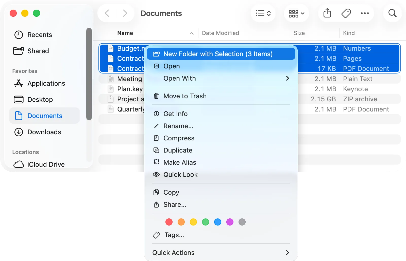Open iCloud Drive location
The image size is (406, 261).
[45, 164]
